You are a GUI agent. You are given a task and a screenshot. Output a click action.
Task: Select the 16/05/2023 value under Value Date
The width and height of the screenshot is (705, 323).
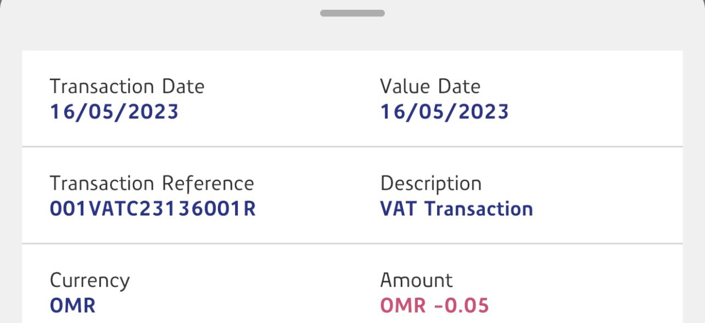pyautogui.click(x=444, y=112)
